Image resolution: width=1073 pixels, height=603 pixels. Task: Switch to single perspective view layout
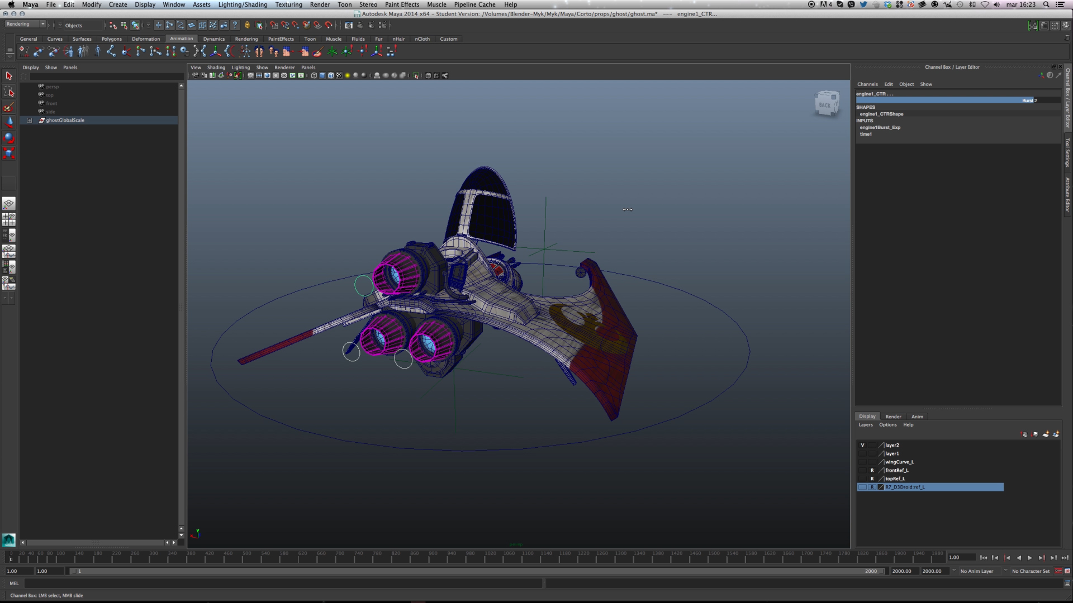pyautogui.click(x=9, y=204)
